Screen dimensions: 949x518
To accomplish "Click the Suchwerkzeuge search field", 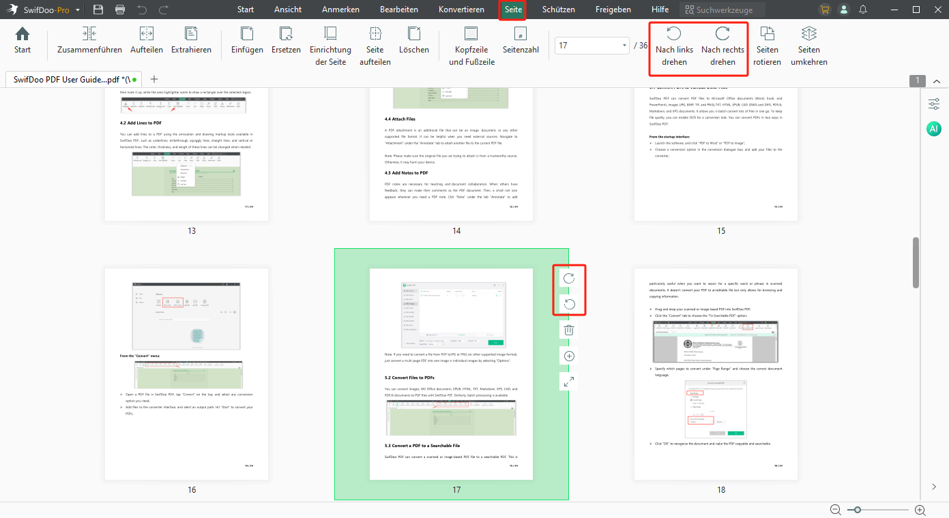I will (722, 10).
